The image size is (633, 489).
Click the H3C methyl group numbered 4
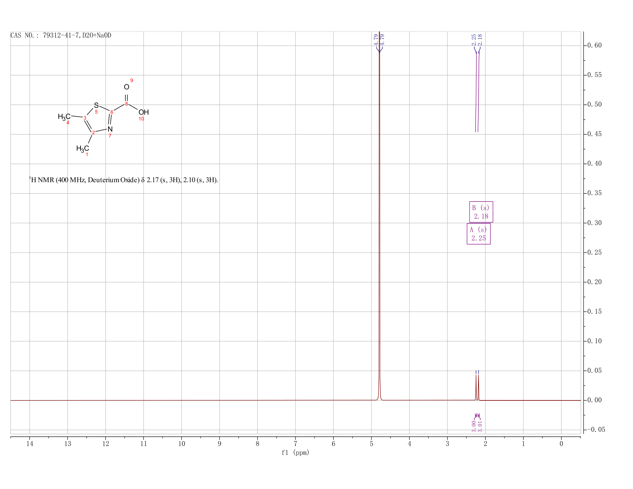[64, 117]
